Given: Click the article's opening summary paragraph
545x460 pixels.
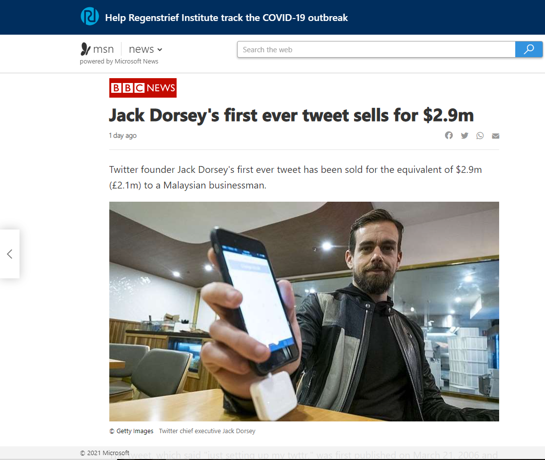Looking at the screenshot, I should click(x=296, y=177).
